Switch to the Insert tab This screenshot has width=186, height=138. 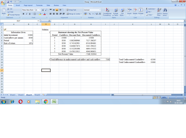tap(18, 5)
